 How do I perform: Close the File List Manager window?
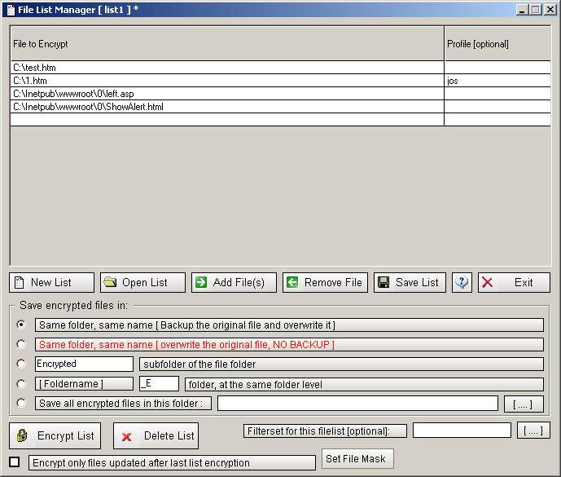(550, 10)
